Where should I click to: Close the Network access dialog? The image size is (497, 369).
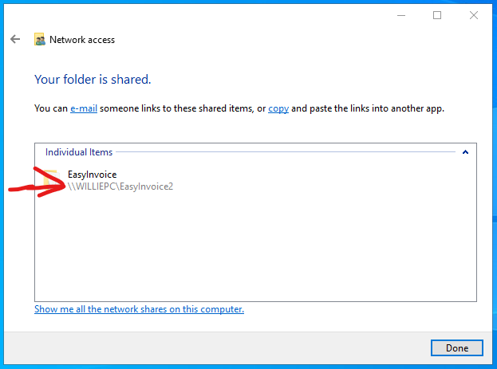pyautogui.click(x=474, y=15)
